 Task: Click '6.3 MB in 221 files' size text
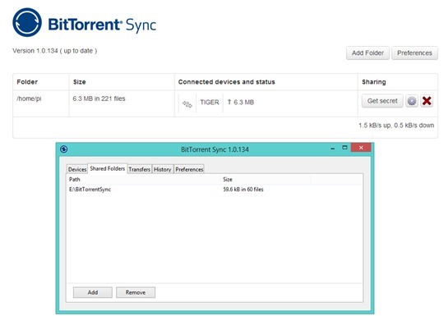pos(99,98)
